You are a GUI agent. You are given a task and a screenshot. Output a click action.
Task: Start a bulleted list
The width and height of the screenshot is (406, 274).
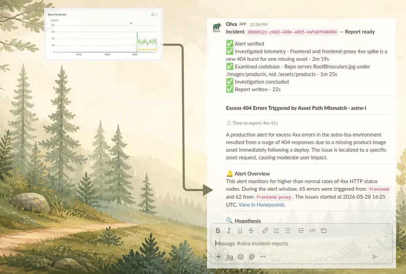287,230
